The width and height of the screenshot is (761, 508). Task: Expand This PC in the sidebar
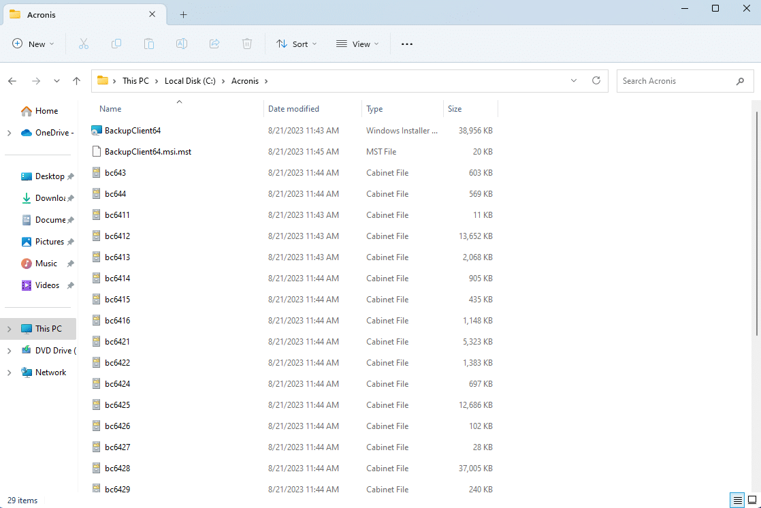(8, 328)
